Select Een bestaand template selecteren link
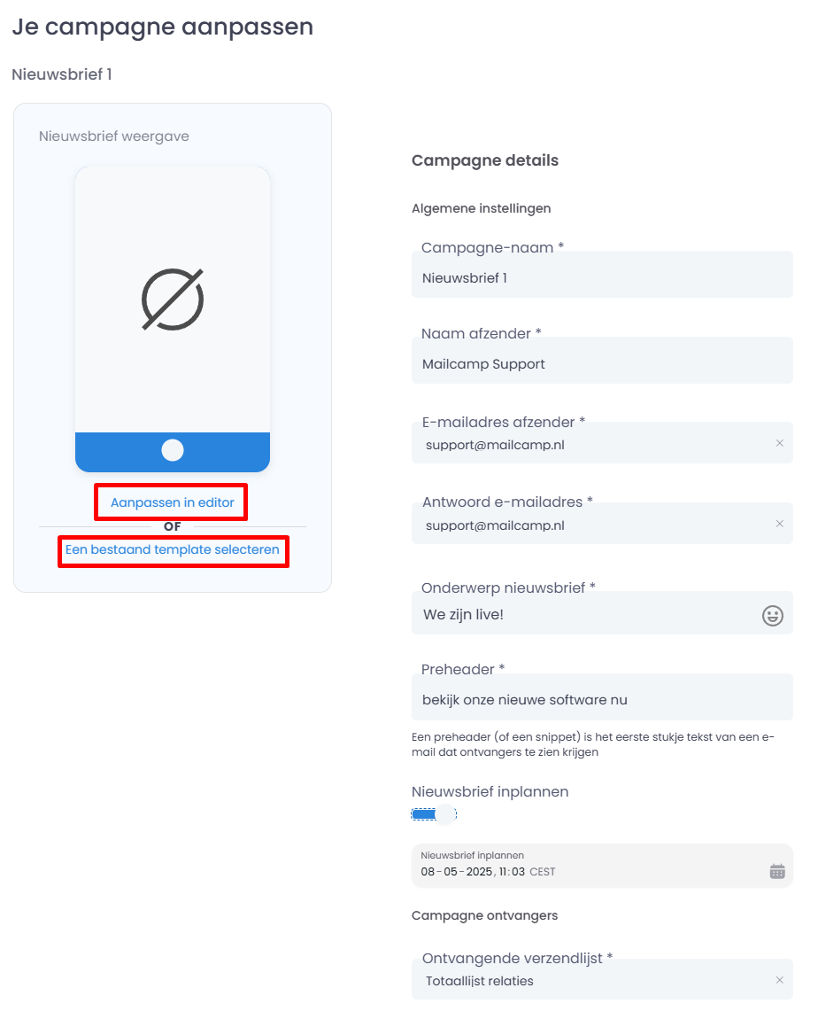The width and height of the screenshot is (818, 1019). 173,549
